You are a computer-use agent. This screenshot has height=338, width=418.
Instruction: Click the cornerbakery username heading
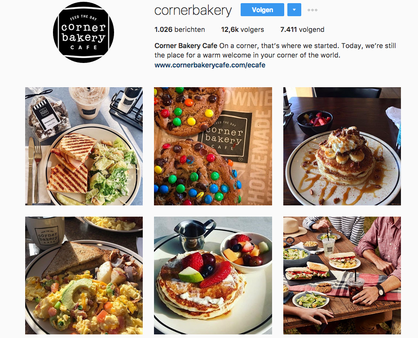(x=193, y=10)
